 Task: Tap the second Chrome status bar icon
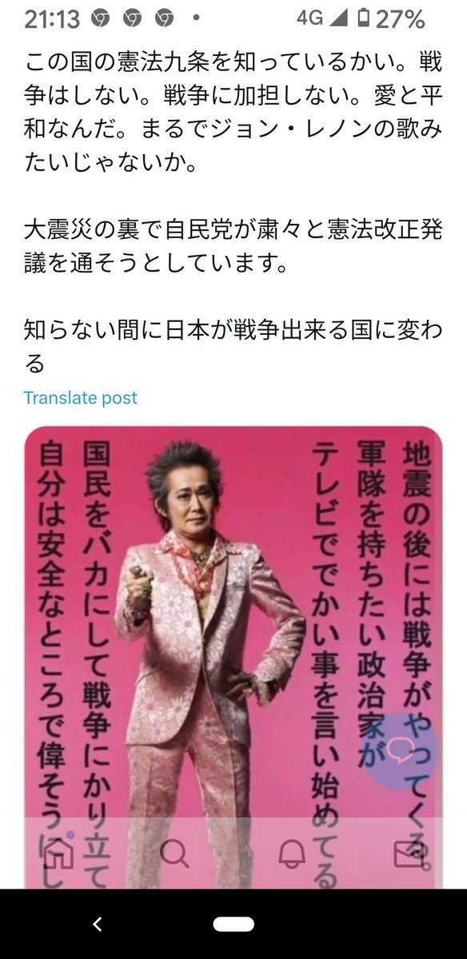(x=132, y=18)
